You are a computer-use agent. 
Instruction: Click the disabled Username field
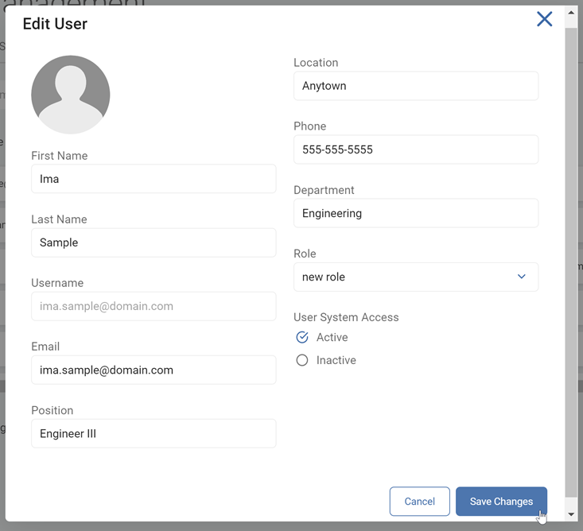click(x=154, y=306)
